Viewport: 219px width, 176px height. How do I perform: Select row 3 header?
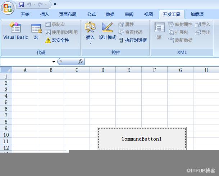pyautogui.click(x=6, y=89)
